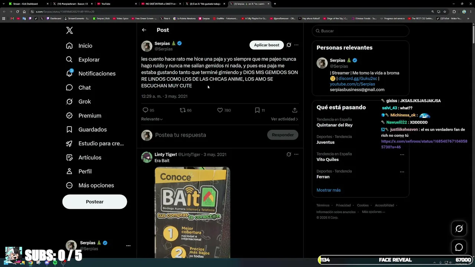Open options for the Ferran trend

click(402, 172)
